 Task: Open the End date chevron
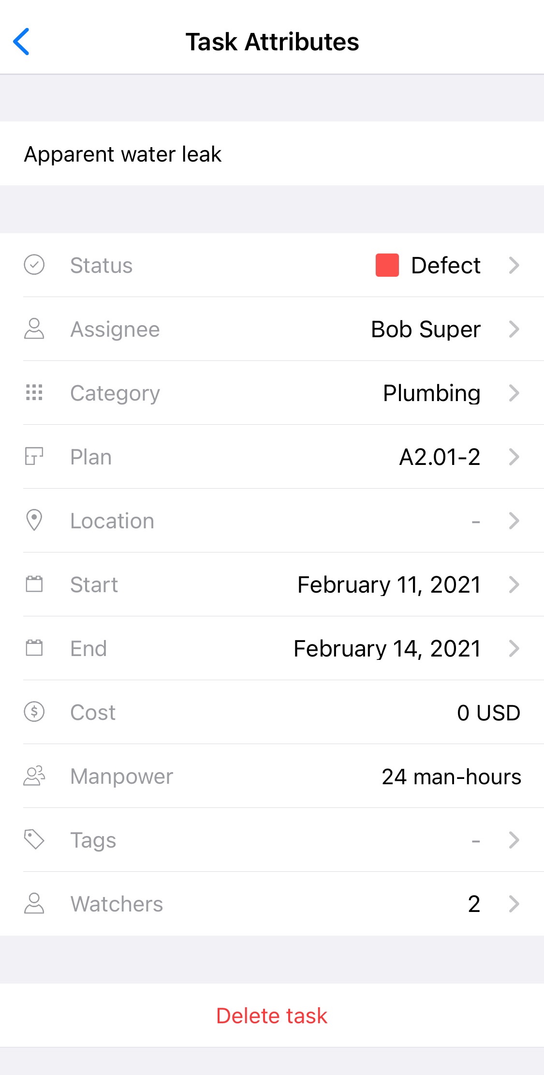point(515,648)
